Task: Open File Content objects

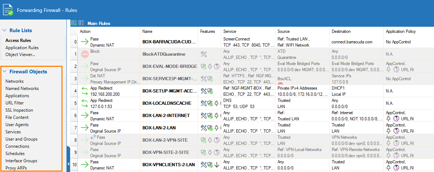Action: tap(17, 117)
